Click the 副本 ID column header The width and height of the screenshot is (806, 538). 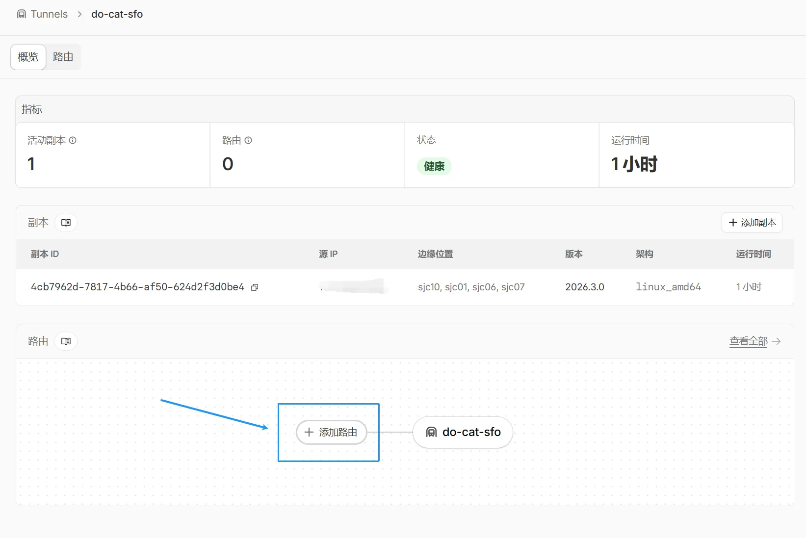click(x=45, y=254)
